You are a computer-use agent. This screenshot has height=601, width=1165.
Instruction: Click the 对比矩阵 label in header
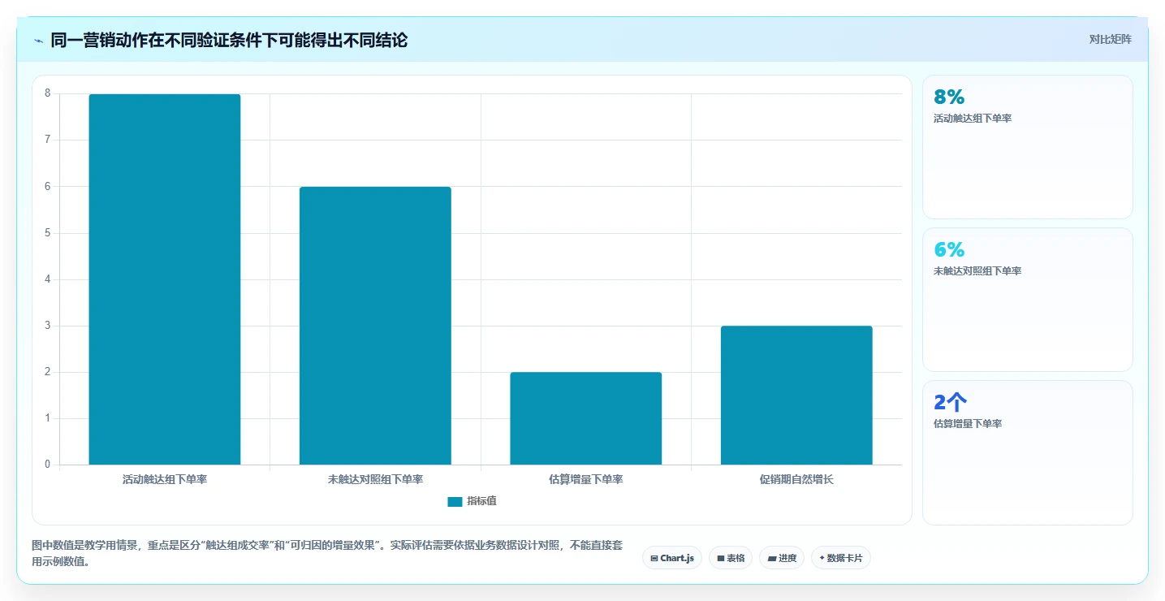(1110, 39)
